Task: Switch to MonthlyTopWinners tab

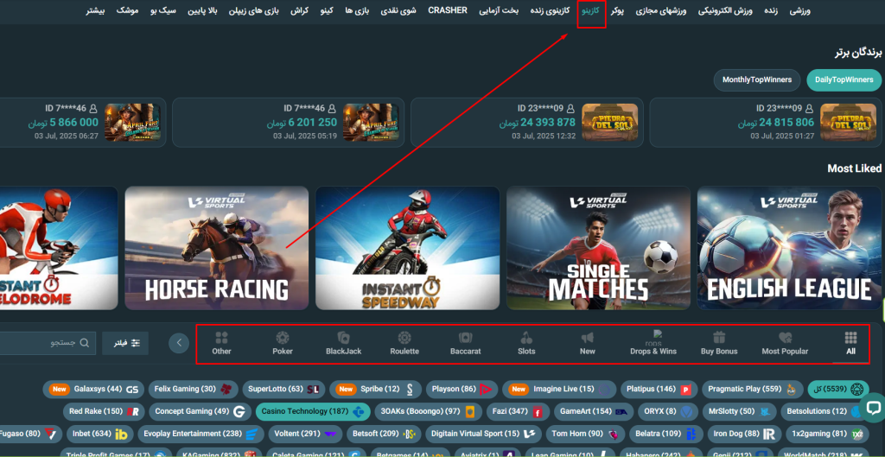Action: 757,80
